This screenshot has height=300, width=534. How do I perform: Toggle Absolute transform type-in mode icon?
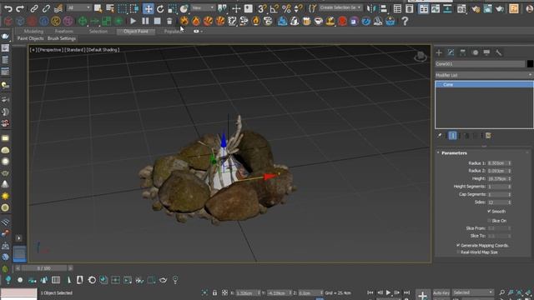click(x=224, y=292)
